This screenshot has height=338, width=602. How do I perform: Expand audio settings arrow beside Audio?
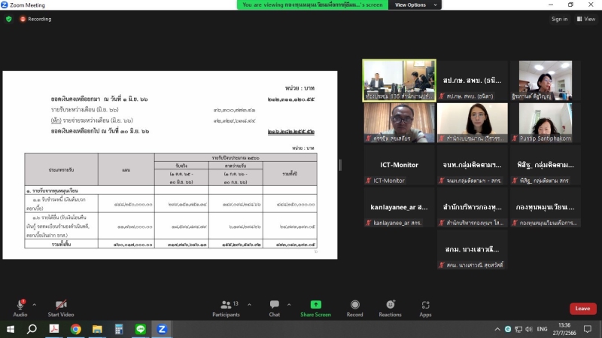(x=35, y=305)
